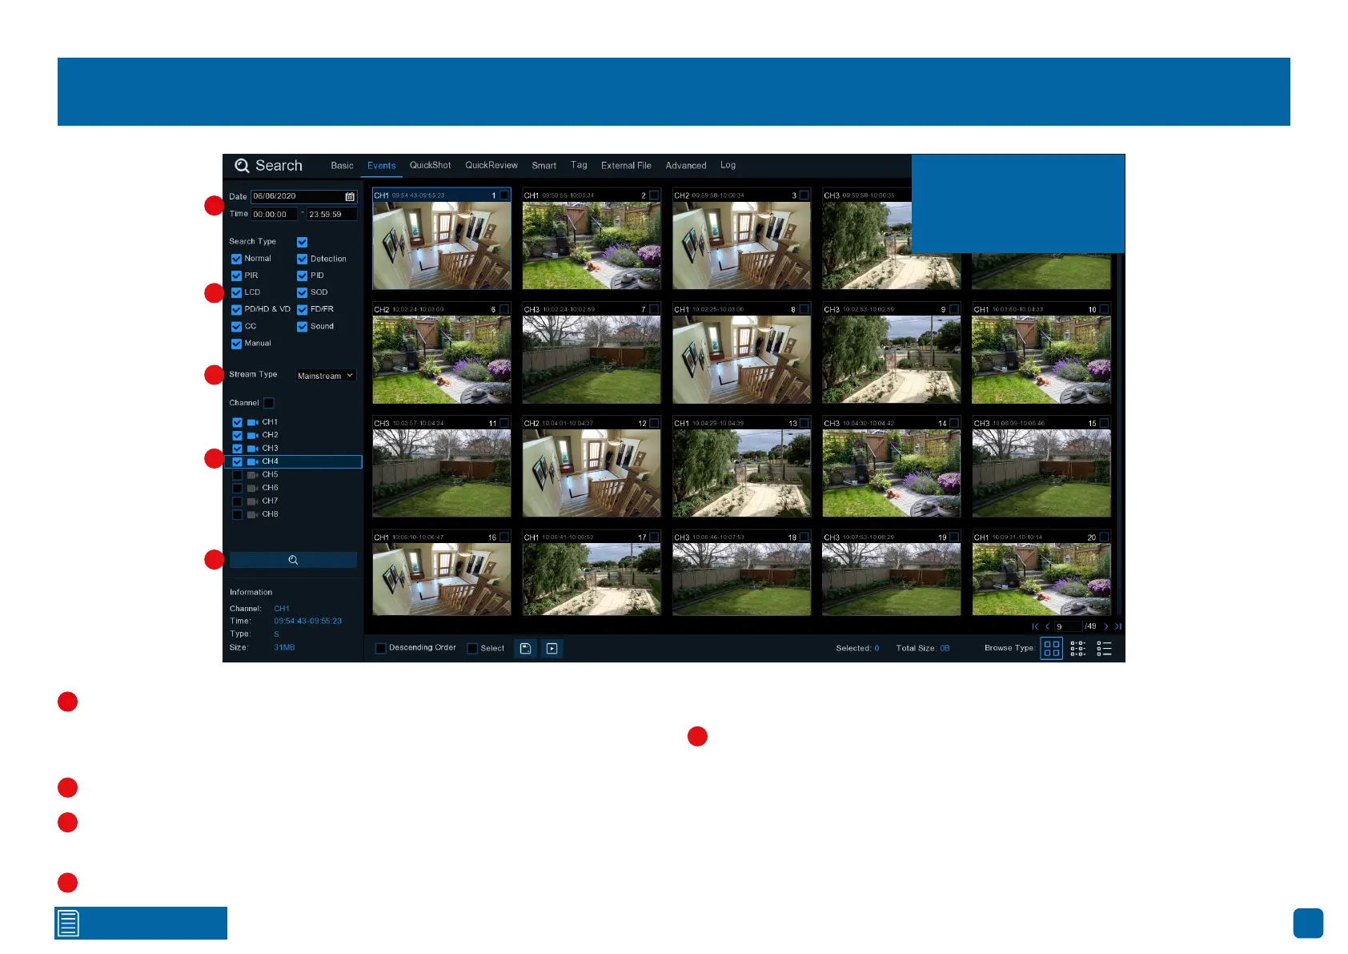Click the magnifier search button
This screenshot has height=954, width=1348.
tap(293, 560)
